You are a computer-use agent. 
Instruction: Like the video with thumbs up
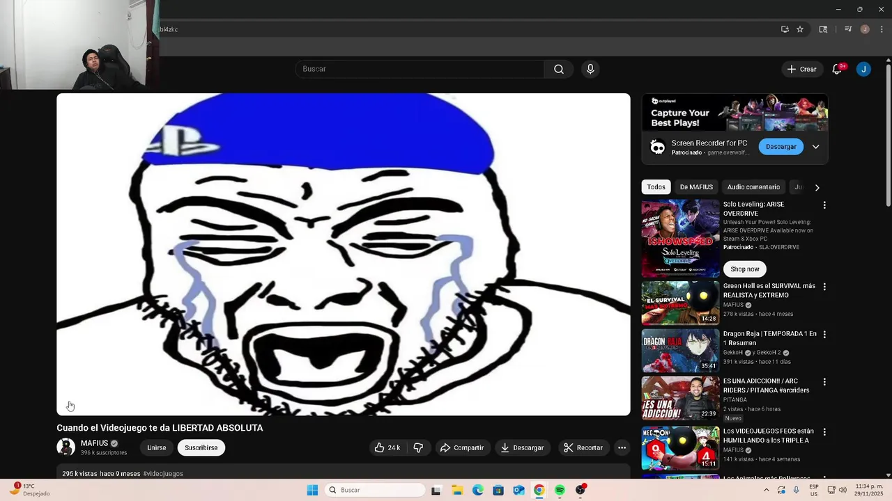(x=387, y=447)
